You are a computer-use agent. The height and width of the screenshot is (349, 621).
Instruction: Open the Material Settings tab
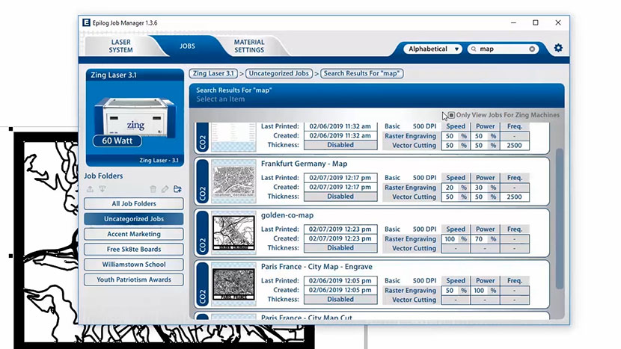tap(248, 46)
